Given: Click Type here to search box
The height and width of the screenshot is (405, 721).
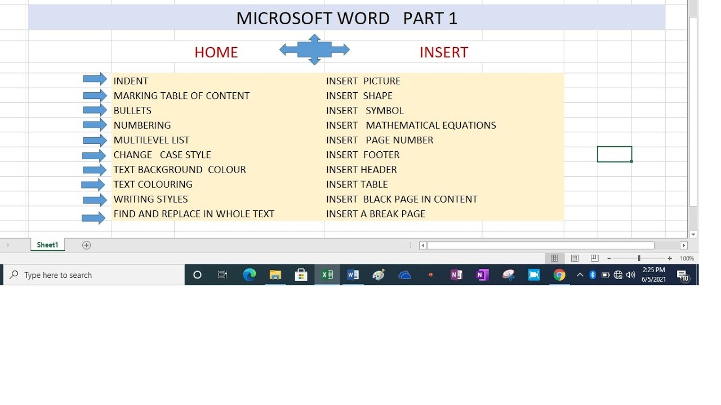Looking at the screenshot, I should [x=95, y=275].
